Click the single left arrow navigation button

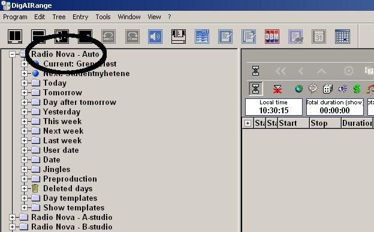[301, 71]
